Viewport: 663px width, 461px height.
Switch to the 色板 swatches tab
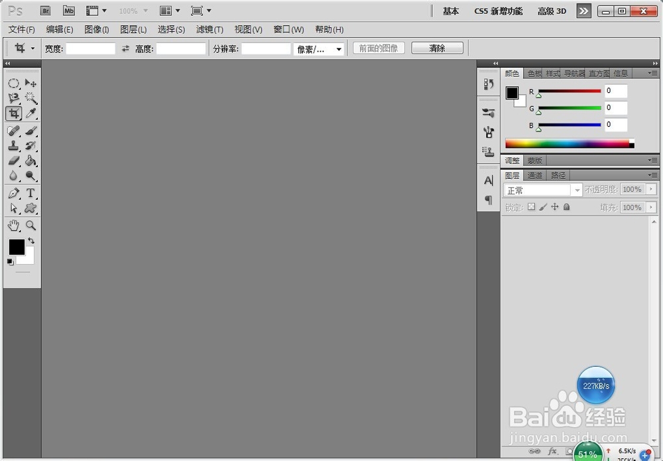pos(534,74)
